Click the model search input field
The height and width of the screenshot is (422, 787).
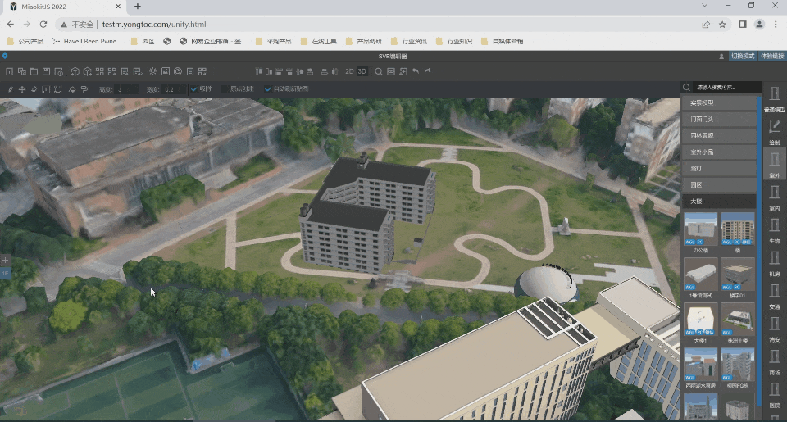[726, 87]
